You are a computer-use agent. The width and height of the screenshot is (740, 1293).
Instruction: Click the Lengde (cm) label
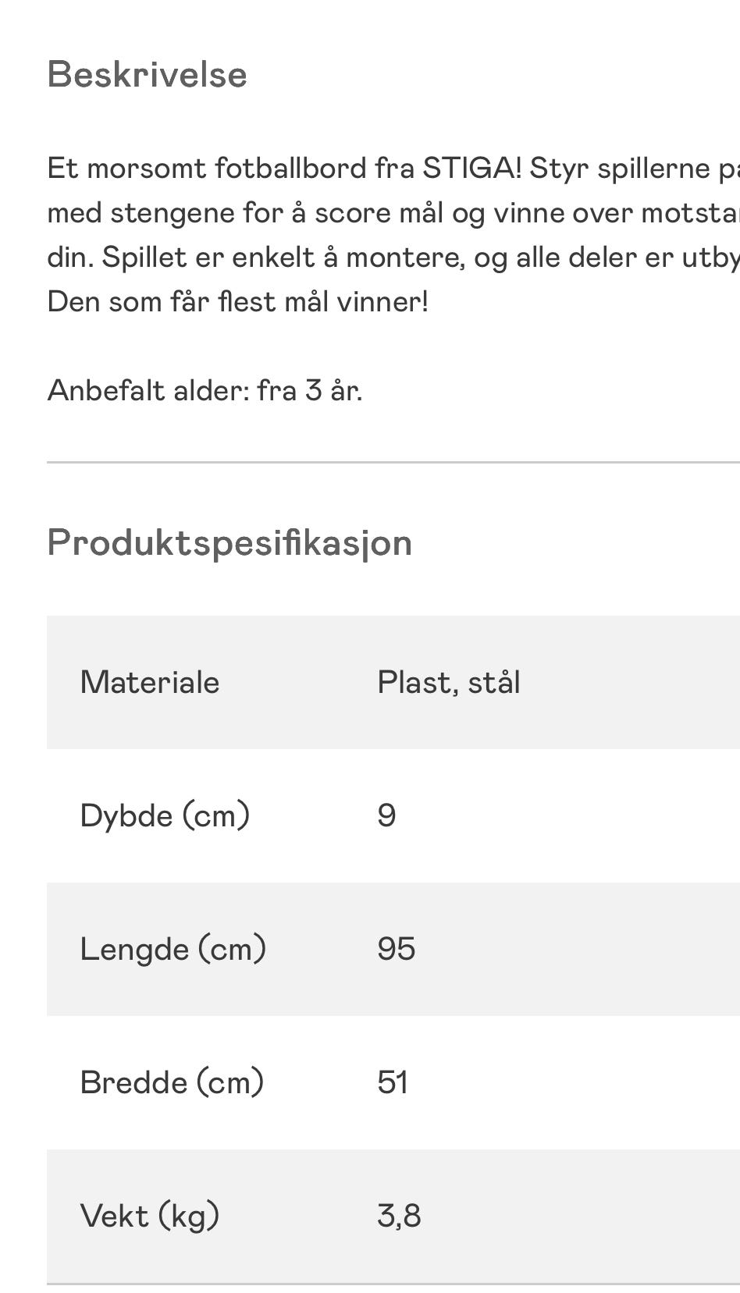point(173,950)
